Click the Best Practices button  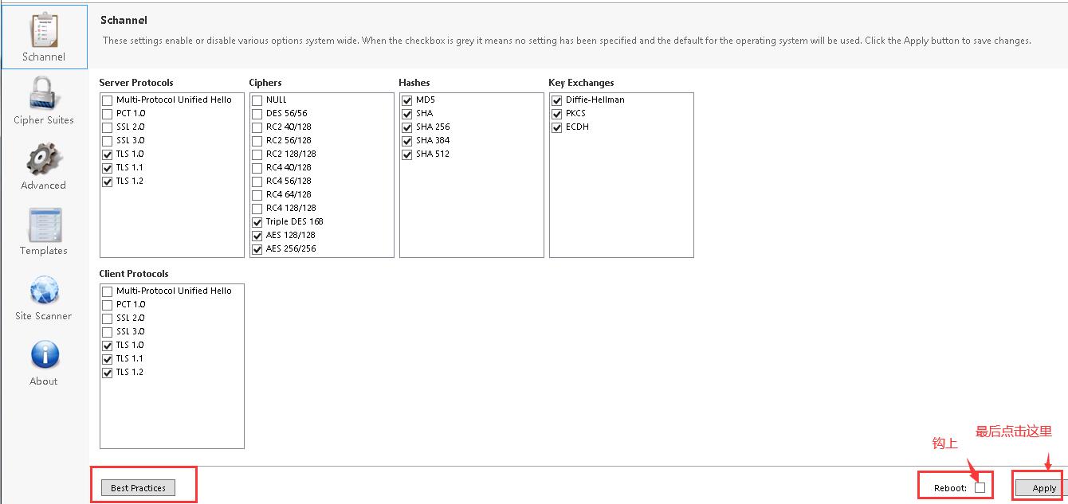point(138,488)
